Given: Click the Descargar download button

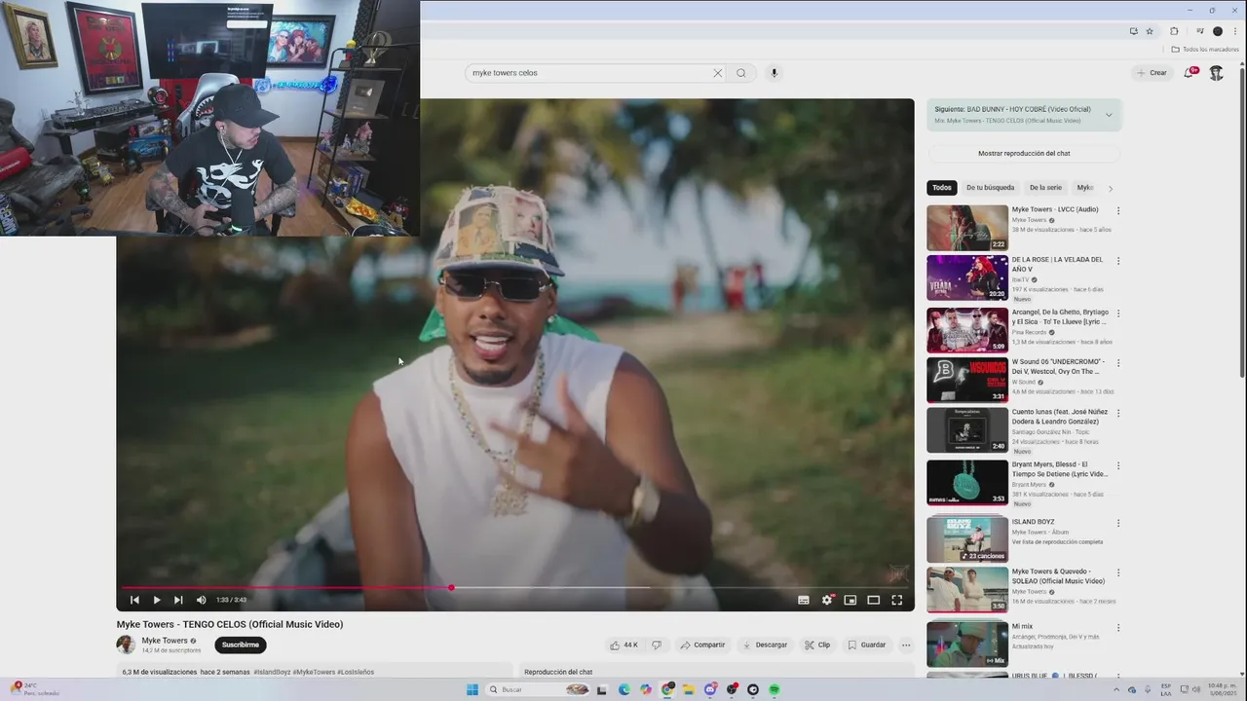Looking at the screenshot, I should 765,645.
